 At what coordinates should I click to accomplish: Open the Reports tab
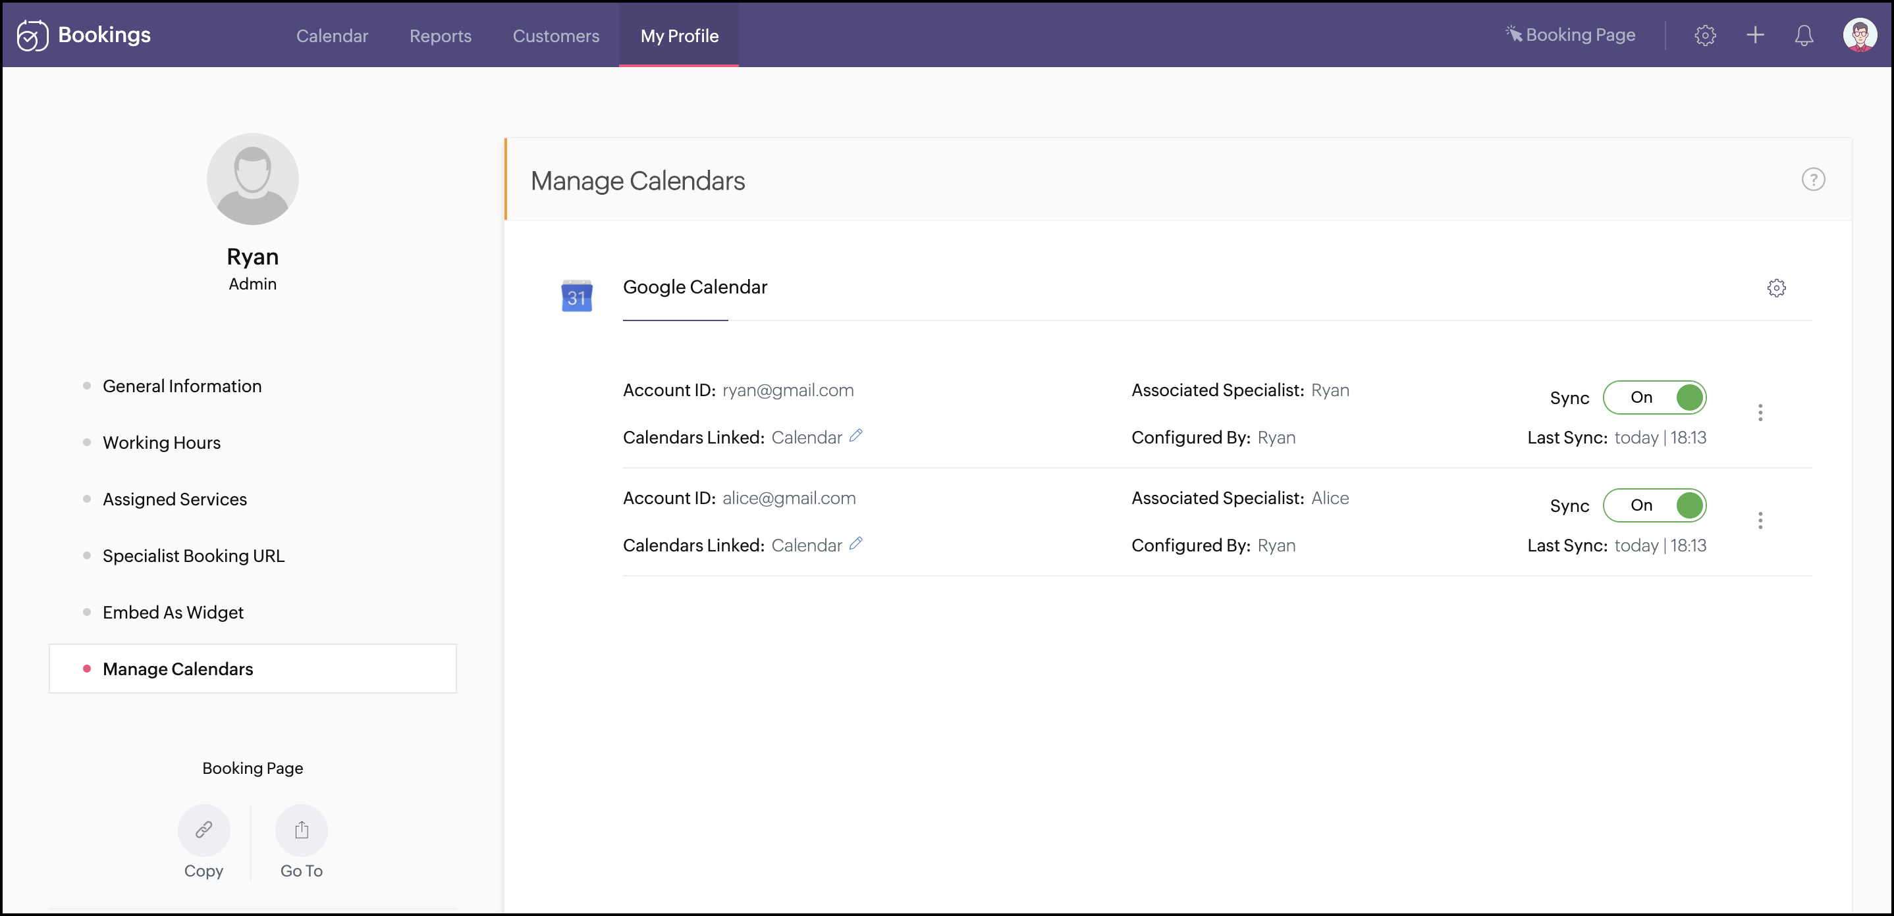point(440,36)
